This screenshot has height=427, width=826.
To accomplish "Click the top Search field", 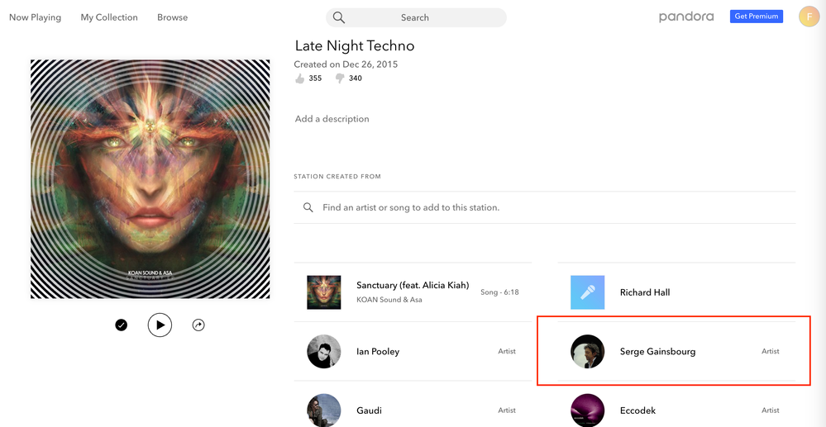I will coord(416,17).
